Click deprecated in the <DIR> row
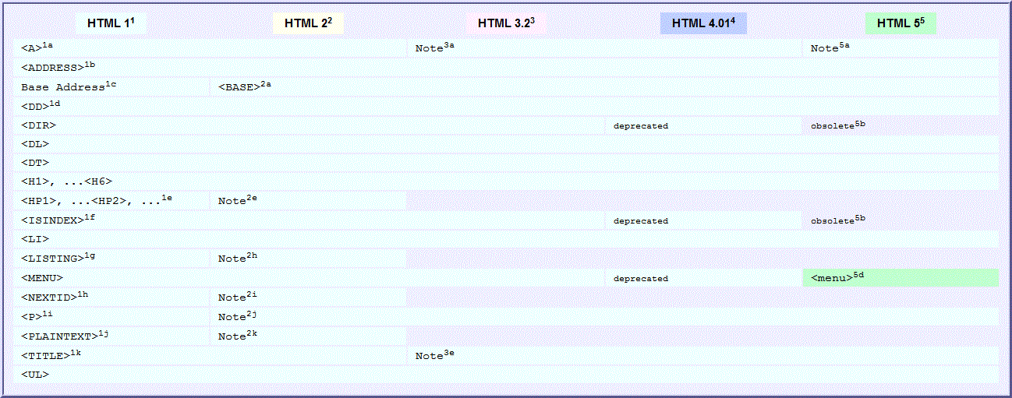Viewport: 1012px width, 398px height. tap(640, 125)
